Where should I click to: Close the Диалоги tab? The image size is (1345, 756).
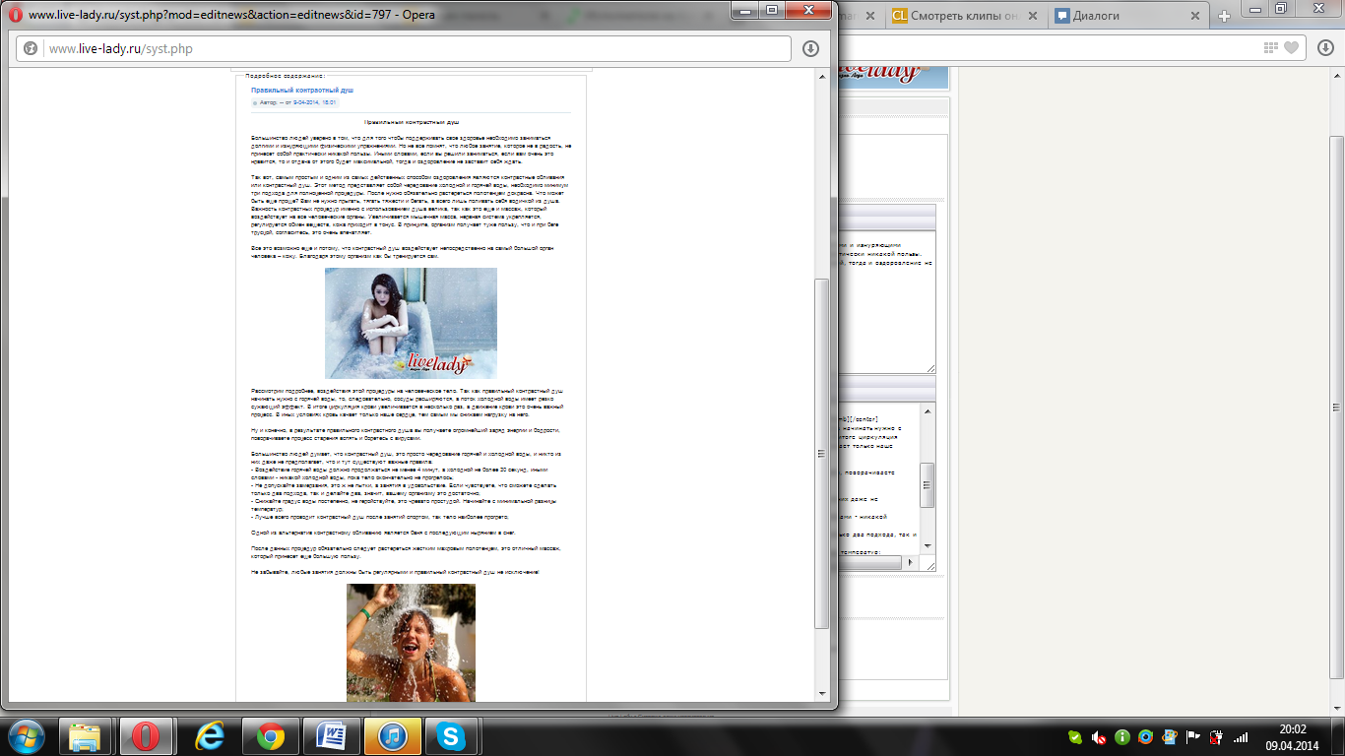coord(1195,16)
